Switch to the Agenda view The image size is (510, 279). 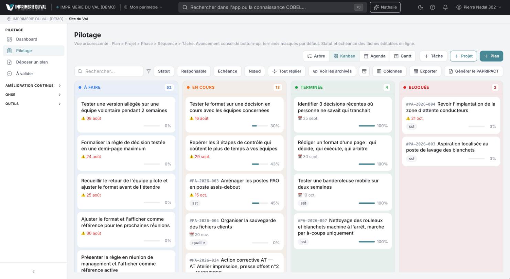click(x=375, y=56)
